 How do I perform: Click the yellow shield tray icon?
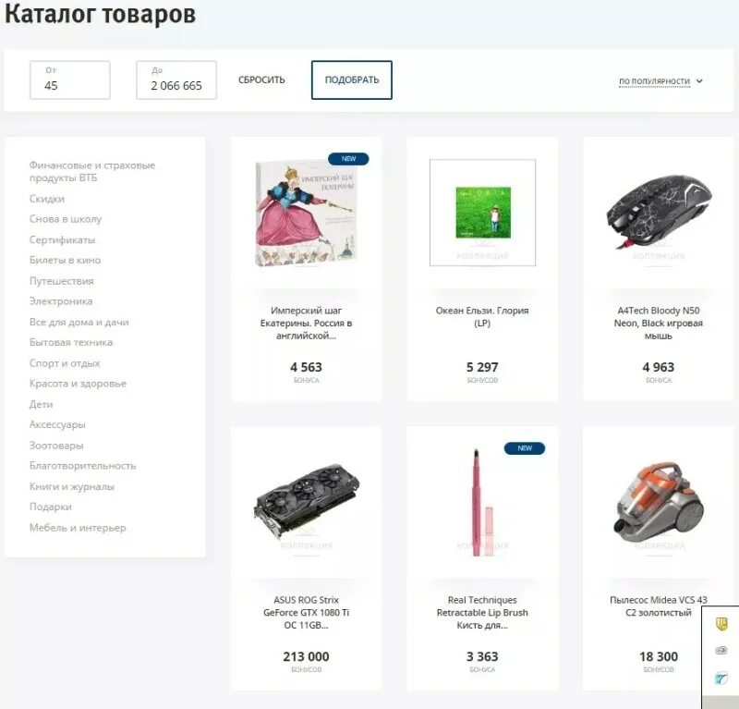[x=721, y=624]
